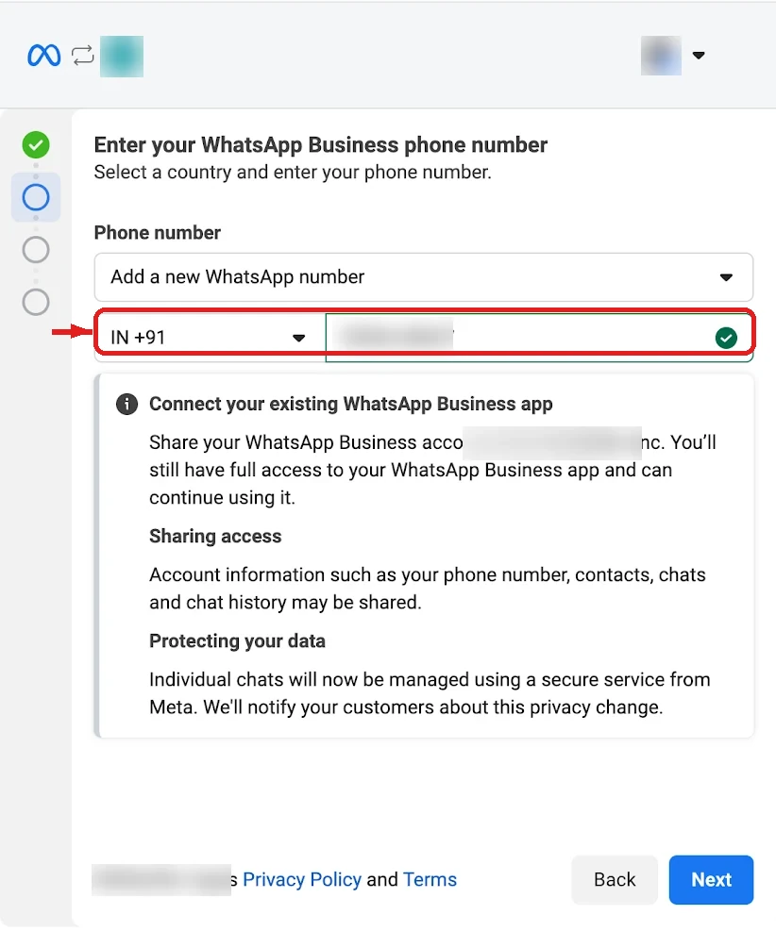Click the green validation checkmark icon
This screenshot has width=776, height=931.
tap(726, 338)
